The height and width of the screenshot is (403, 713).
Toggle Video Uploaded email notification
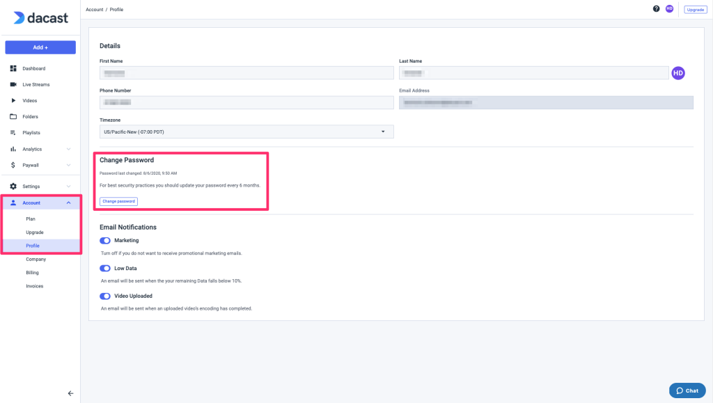click(x=105, y=296)
